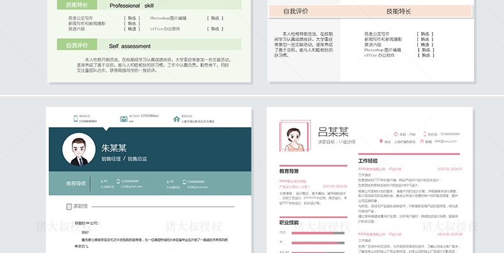Image resolution: width=504 pixels, height=253 pixels.
Task: Click the 职业技能 heading
Action: pos(289,222)
